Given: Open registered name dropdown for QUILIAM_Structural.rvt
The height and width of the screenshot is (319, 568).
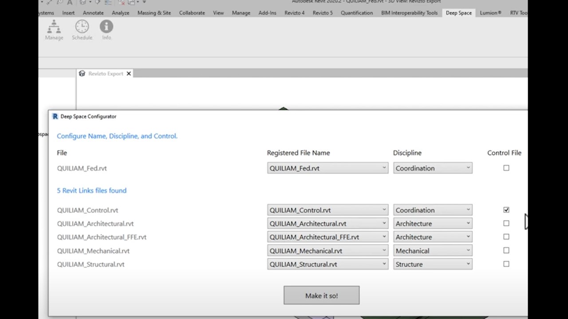Looking at the screenshot, I should (327, 264).
